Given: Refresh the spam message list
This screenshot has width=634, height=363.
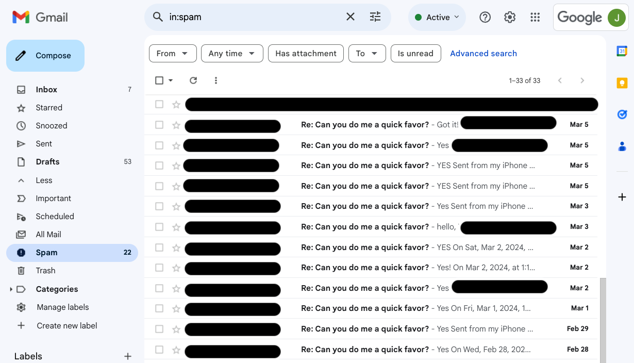Looking at the screenshot, I should pos(193,80).
